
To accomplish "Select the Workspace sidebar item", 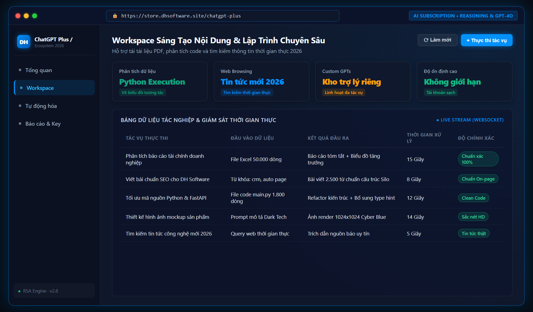I will click(54, 88).
